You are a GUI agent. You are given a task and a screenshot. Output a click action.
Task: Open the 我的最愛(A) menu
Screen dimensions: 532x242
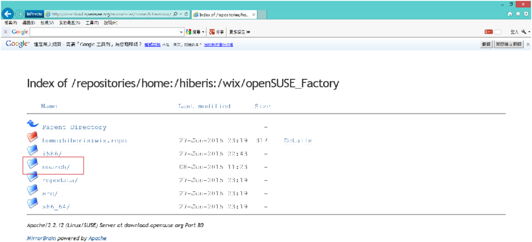pyautogui.click(x=70, y=23)
